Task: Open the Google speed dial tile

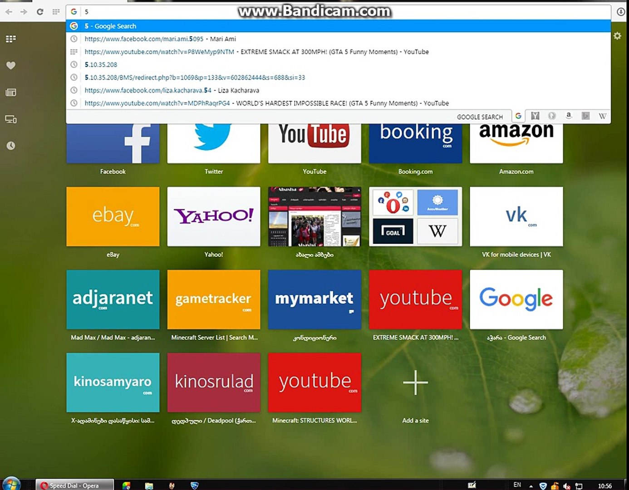Action: (x=516, y=299)
